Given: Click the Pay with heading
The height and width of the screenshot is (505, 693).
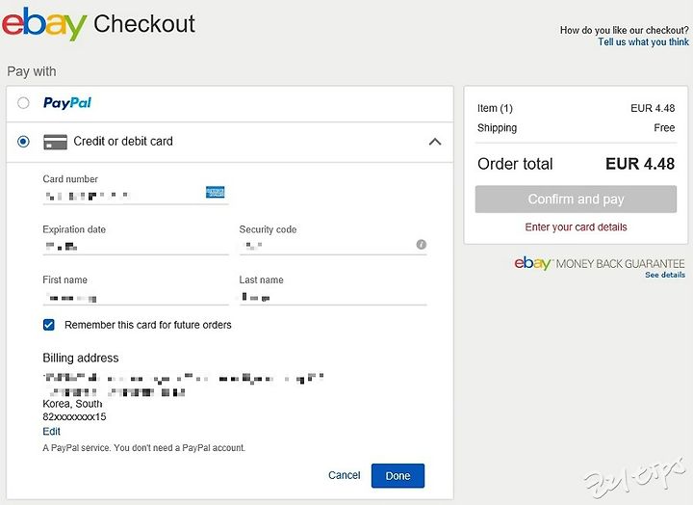Looking at the screenshot, I should [x=32, y=71].
